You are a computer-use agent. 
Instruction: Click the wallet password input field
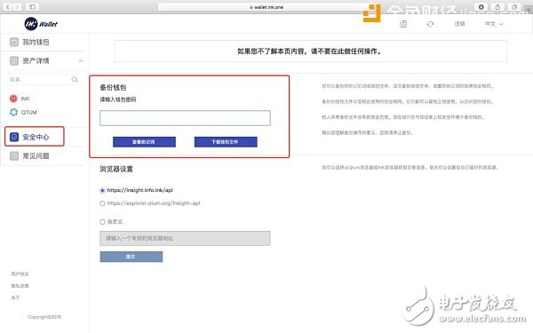pos(186,118)
